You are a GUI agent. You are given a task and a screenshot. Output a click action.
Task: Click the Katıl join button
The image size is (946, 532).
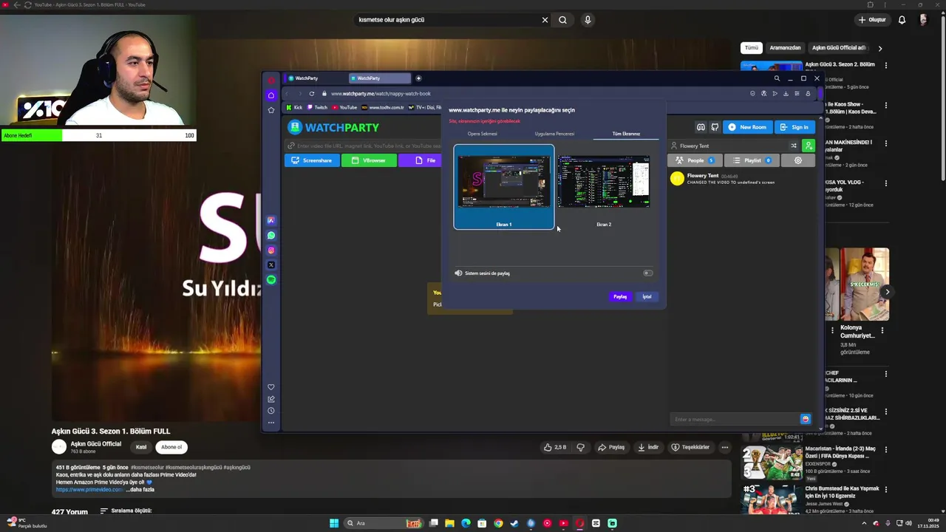click(x=140, y=447)
